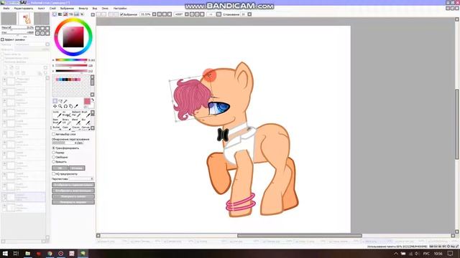
Task: Click the second Отобразить flip button
Action: click(73, 191)
